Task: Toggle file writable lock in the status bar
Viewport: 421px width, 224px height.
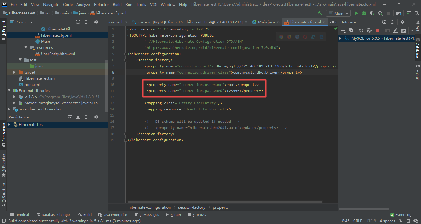Action: pos(401,221)
